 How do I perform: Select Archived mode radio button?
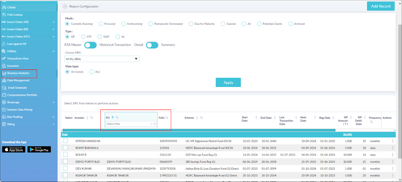pos(290,24)
